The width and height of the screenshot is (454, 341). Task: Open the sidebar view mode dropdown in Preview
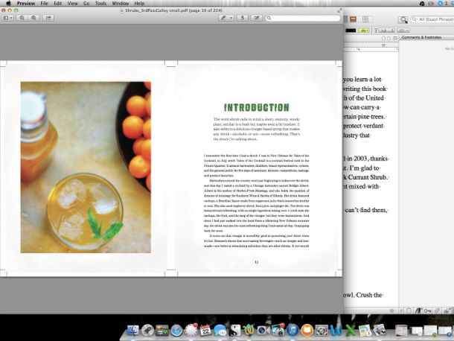coord(8,17)
